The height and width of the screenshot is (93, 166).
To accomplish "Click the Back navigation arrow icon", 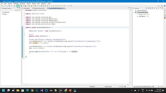I will click(63, 6).
